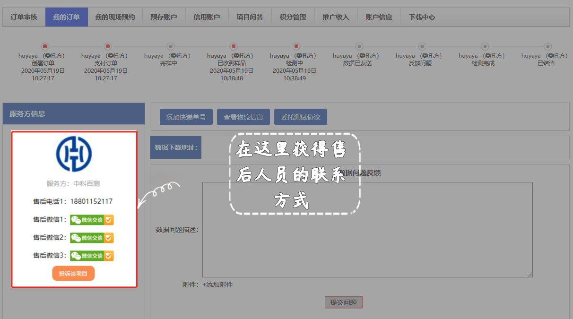Open the 售后微信2 WeChat chat badge

point(92,238)
